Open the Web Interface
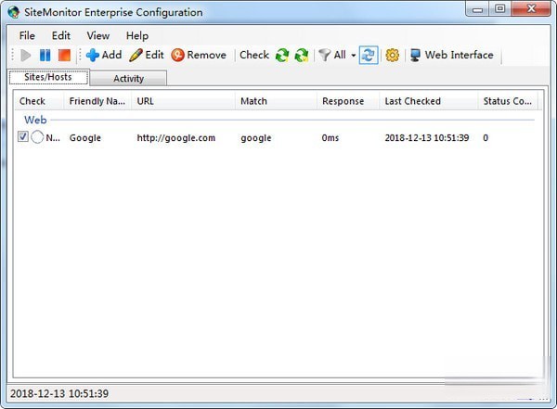 pos(452,55)
